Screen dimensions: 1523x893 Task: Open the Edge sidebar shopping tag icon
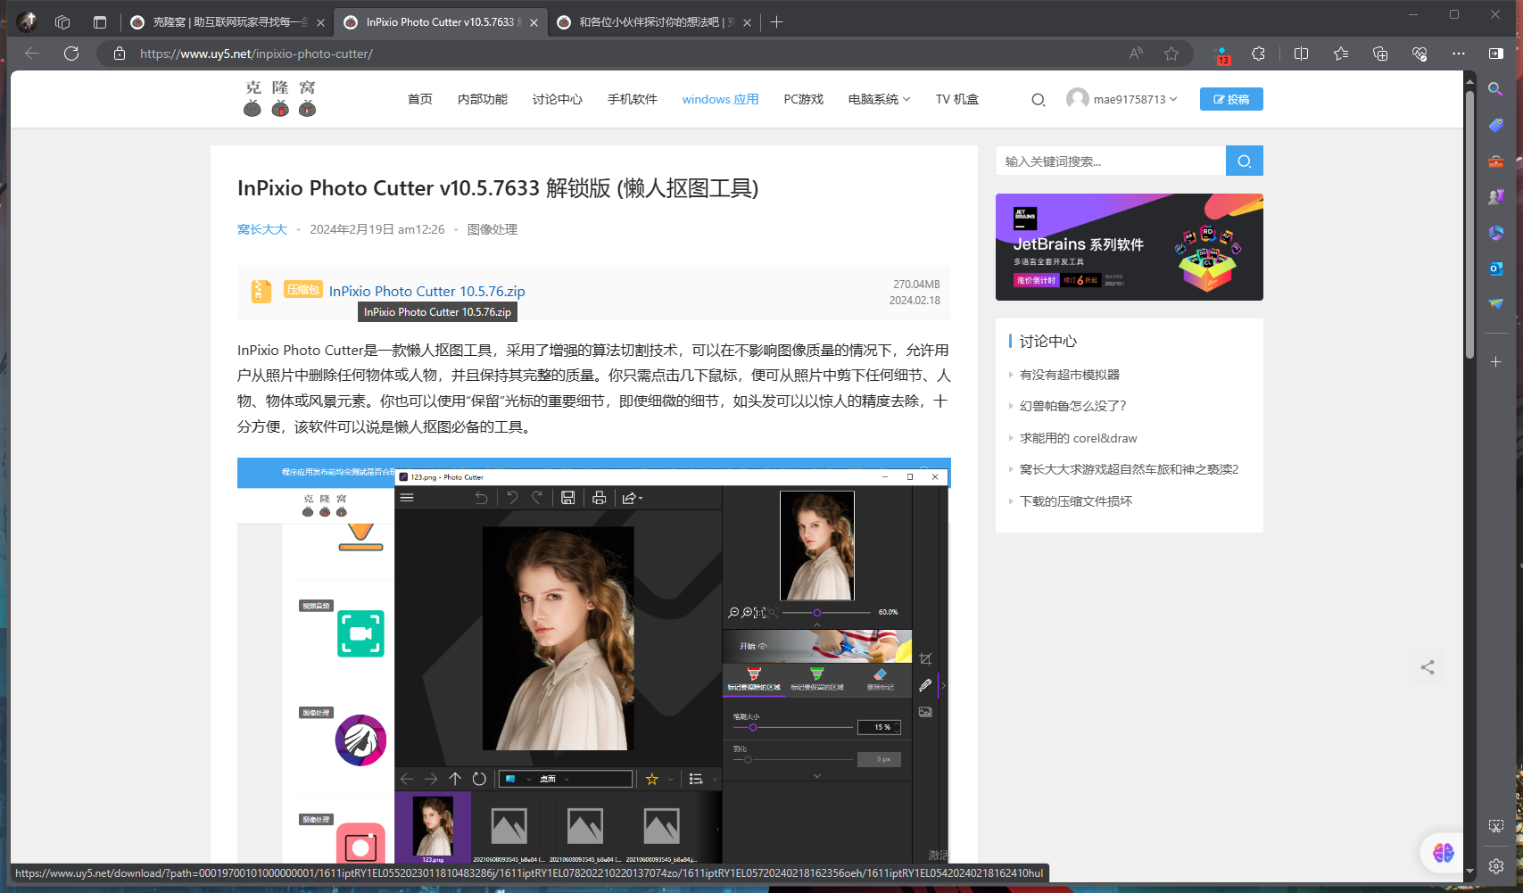[1496, 126]
